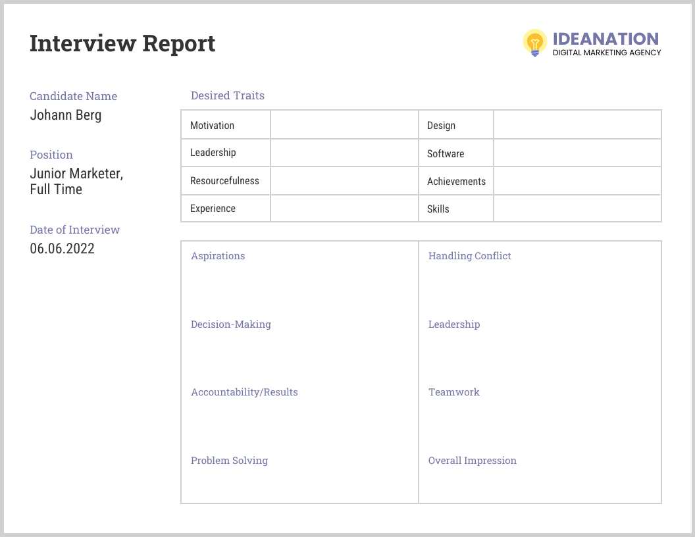The image size is (695, 537).
Task: Click the Aspirations section label
Action: coord(218,256)
